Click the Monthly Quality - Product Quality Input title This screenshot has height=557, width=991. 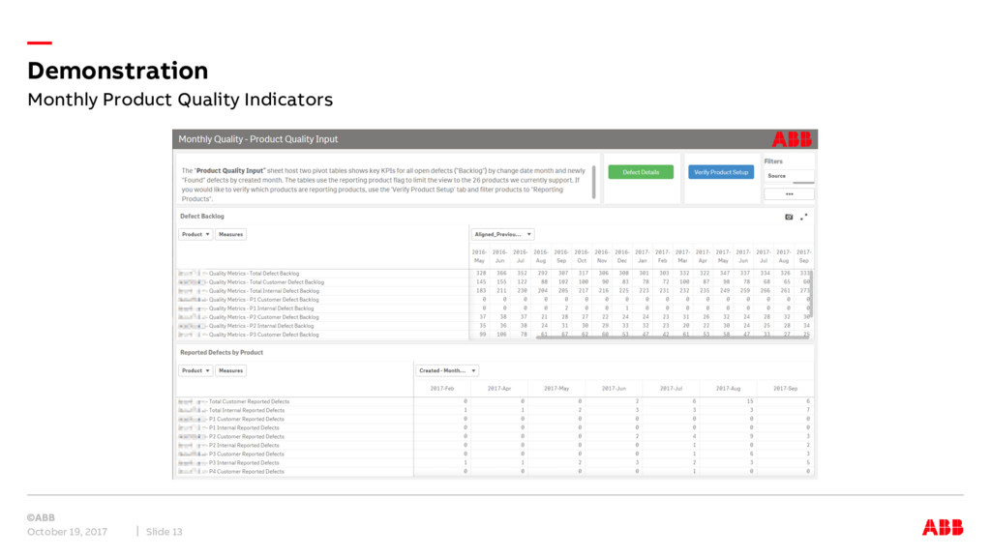click(x=257, y=139)
